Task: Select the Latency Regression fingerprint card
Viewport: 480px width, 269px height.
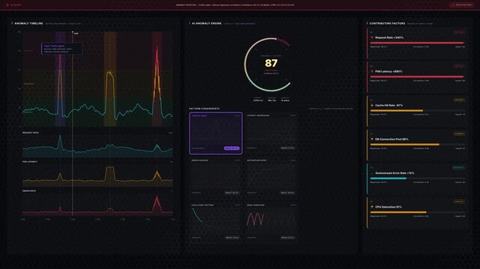Action: click(271, 133)
